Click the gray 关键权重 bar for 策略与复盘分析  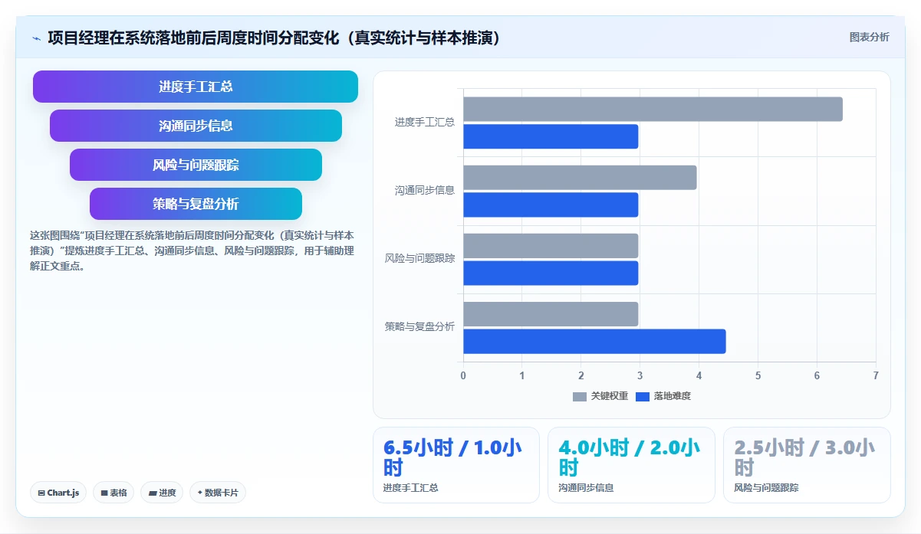click(551, 314)
